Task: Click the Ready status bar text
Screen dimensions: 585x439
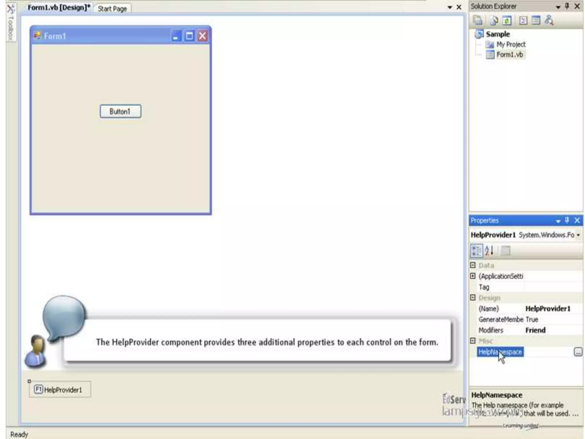Action: [x=19, y=434]
